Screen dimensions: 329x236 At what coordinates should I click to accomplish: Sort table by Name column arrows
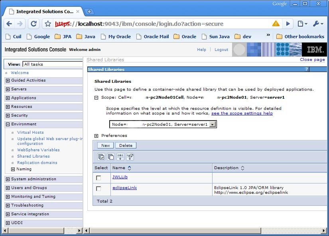coord(130,168)
